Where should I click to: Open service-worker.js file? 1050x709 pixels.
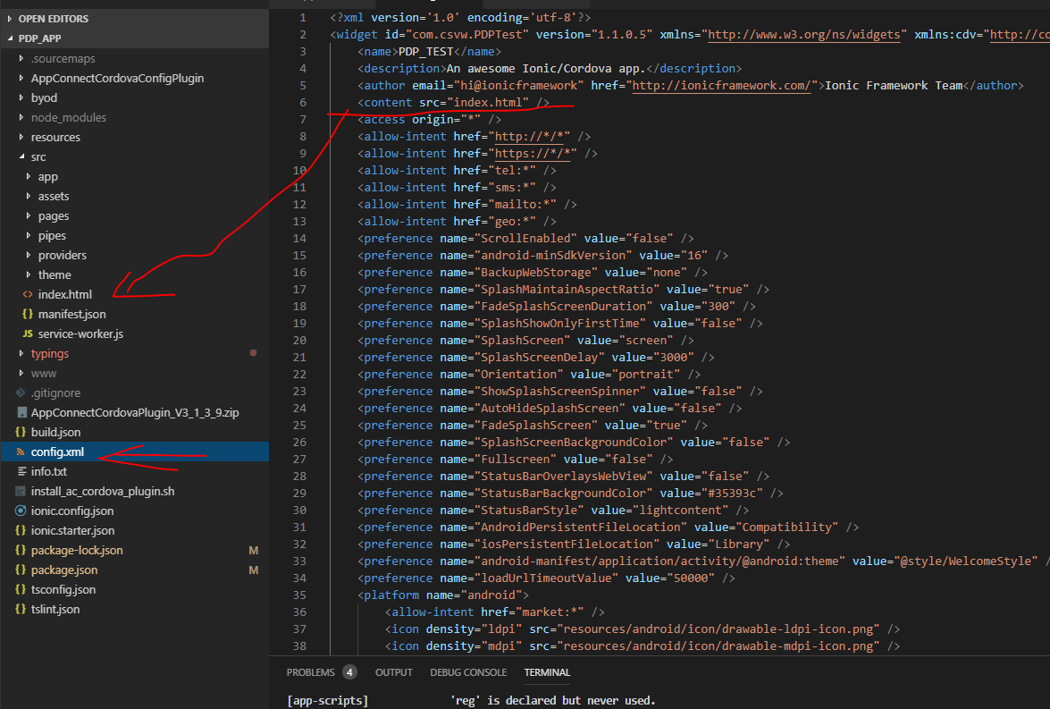tap(80, 333)
